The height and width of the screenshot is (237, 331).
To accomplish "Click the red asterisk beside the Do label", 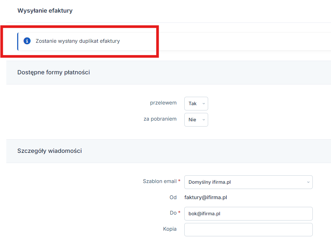I will (179, 212).
